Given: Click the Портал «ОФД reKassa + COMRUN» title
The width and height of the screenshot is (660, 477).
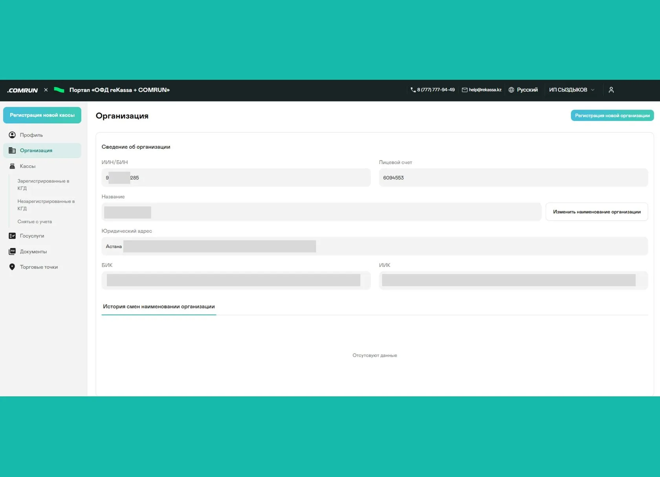Looking at the screenshot, I should (119, 90).
